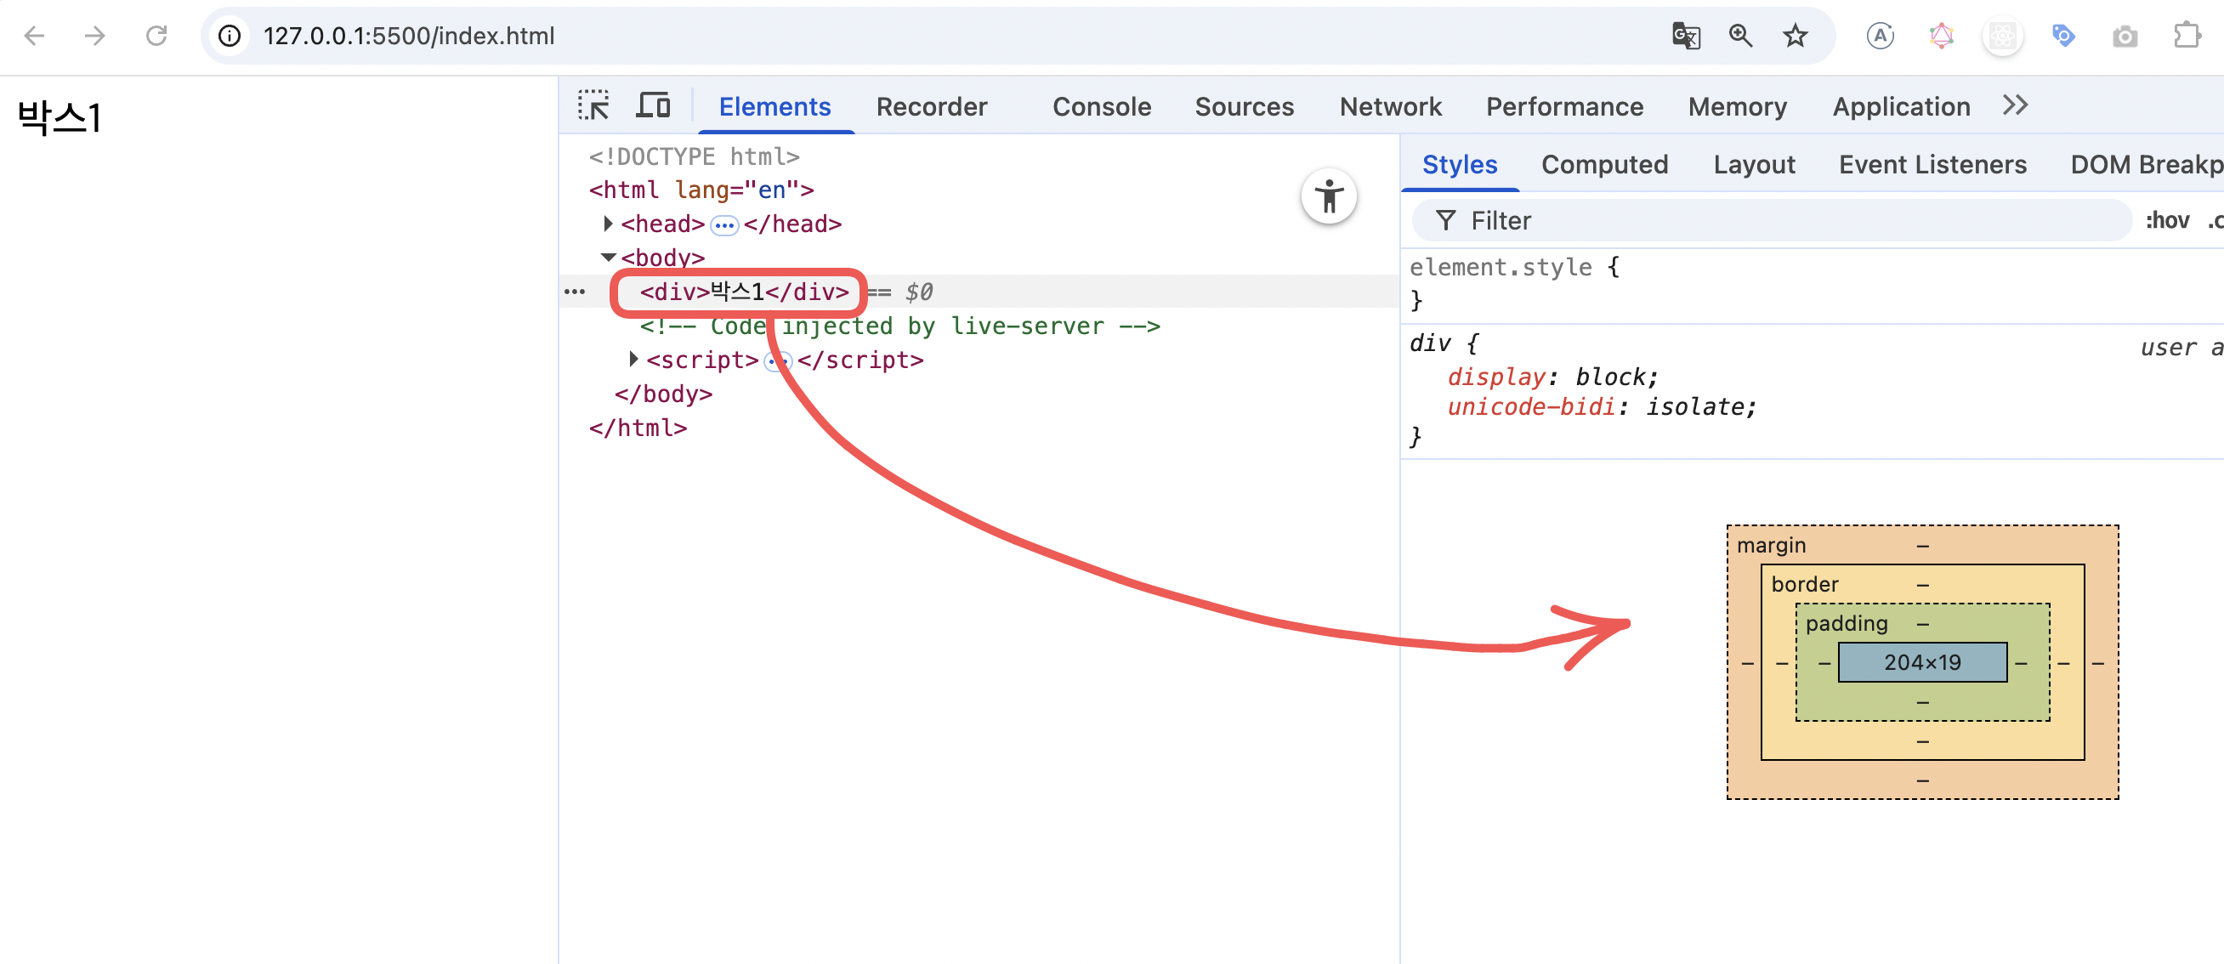Viewport: 2224px width, 964px height.
Task: Show more DevTools tabs chevron
Action: (x=2015, y=105)
